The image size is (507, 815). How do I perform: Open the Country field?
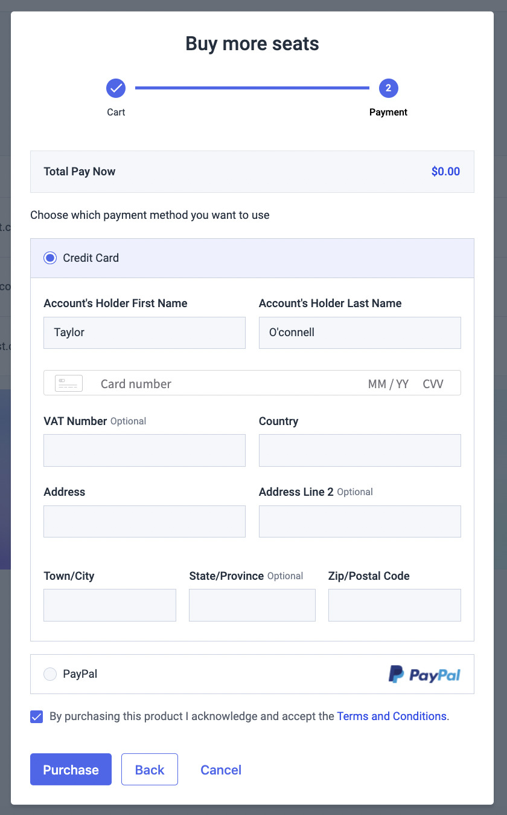(360, 450)
